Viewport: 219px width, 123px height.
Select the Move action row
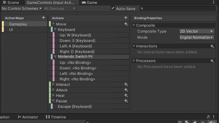[x=89, y=24]
